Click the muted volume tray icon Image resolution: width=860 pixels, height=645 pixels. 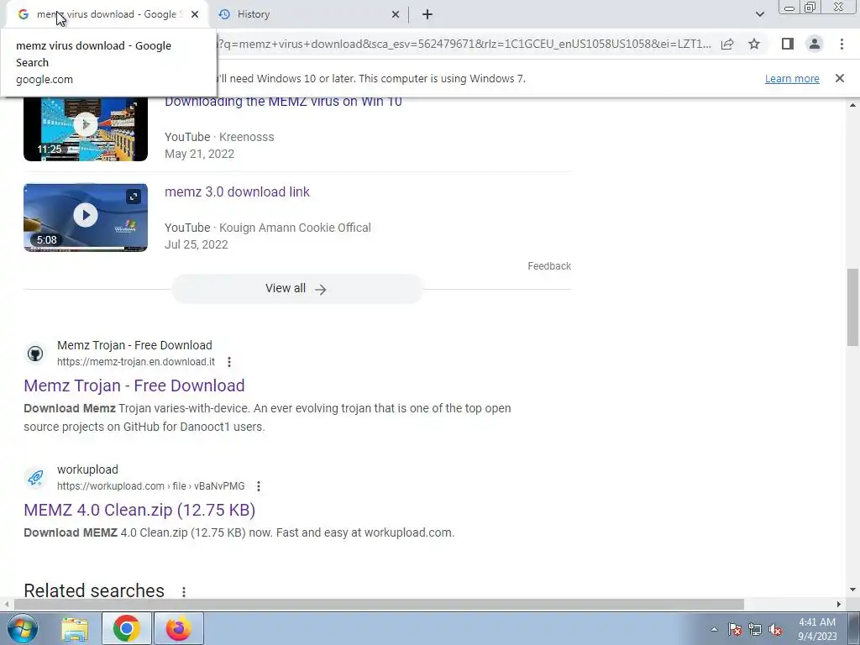775,630
